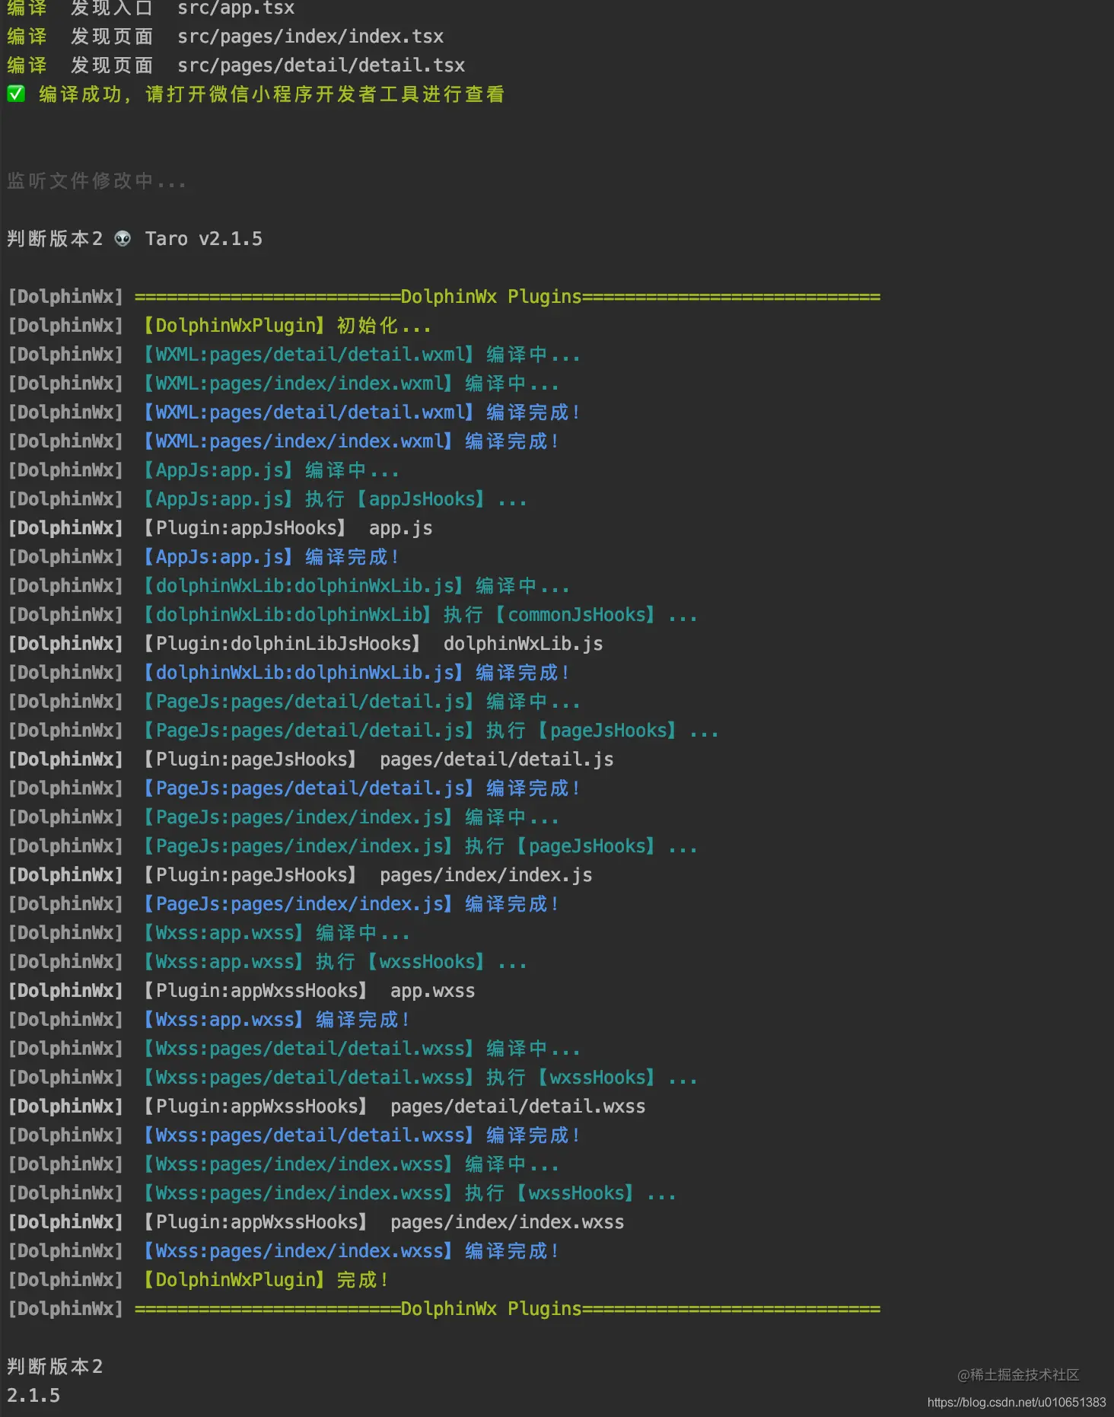
Task: Click "【Wxss:app.wxss】执行【wxssHooks】..."
Action: coord(336,962)
